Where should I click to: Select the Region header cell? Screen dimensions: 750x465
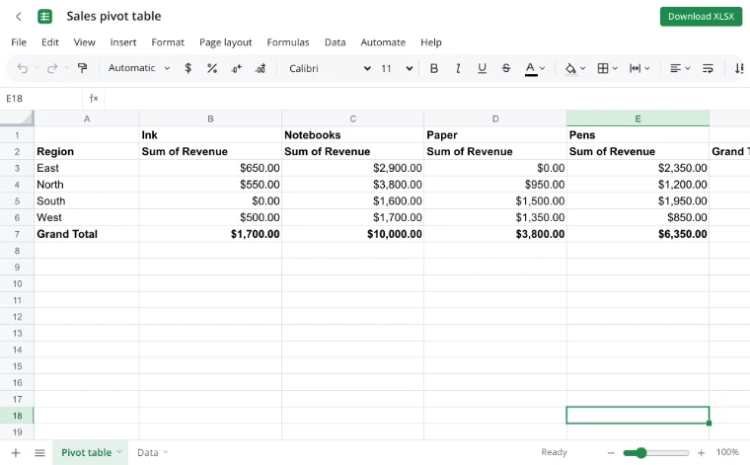[87, 152]
